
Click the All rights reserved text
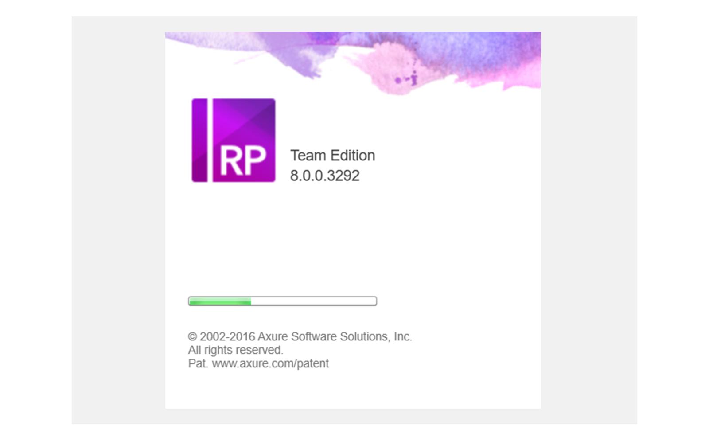tap(236, 350)
